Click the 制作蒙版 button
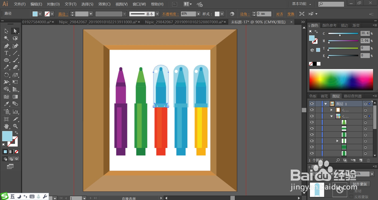The width and height of the screenshot is (378, 200). tap(360, 184)
